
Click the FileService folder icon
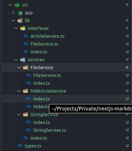tap(26, 68)
